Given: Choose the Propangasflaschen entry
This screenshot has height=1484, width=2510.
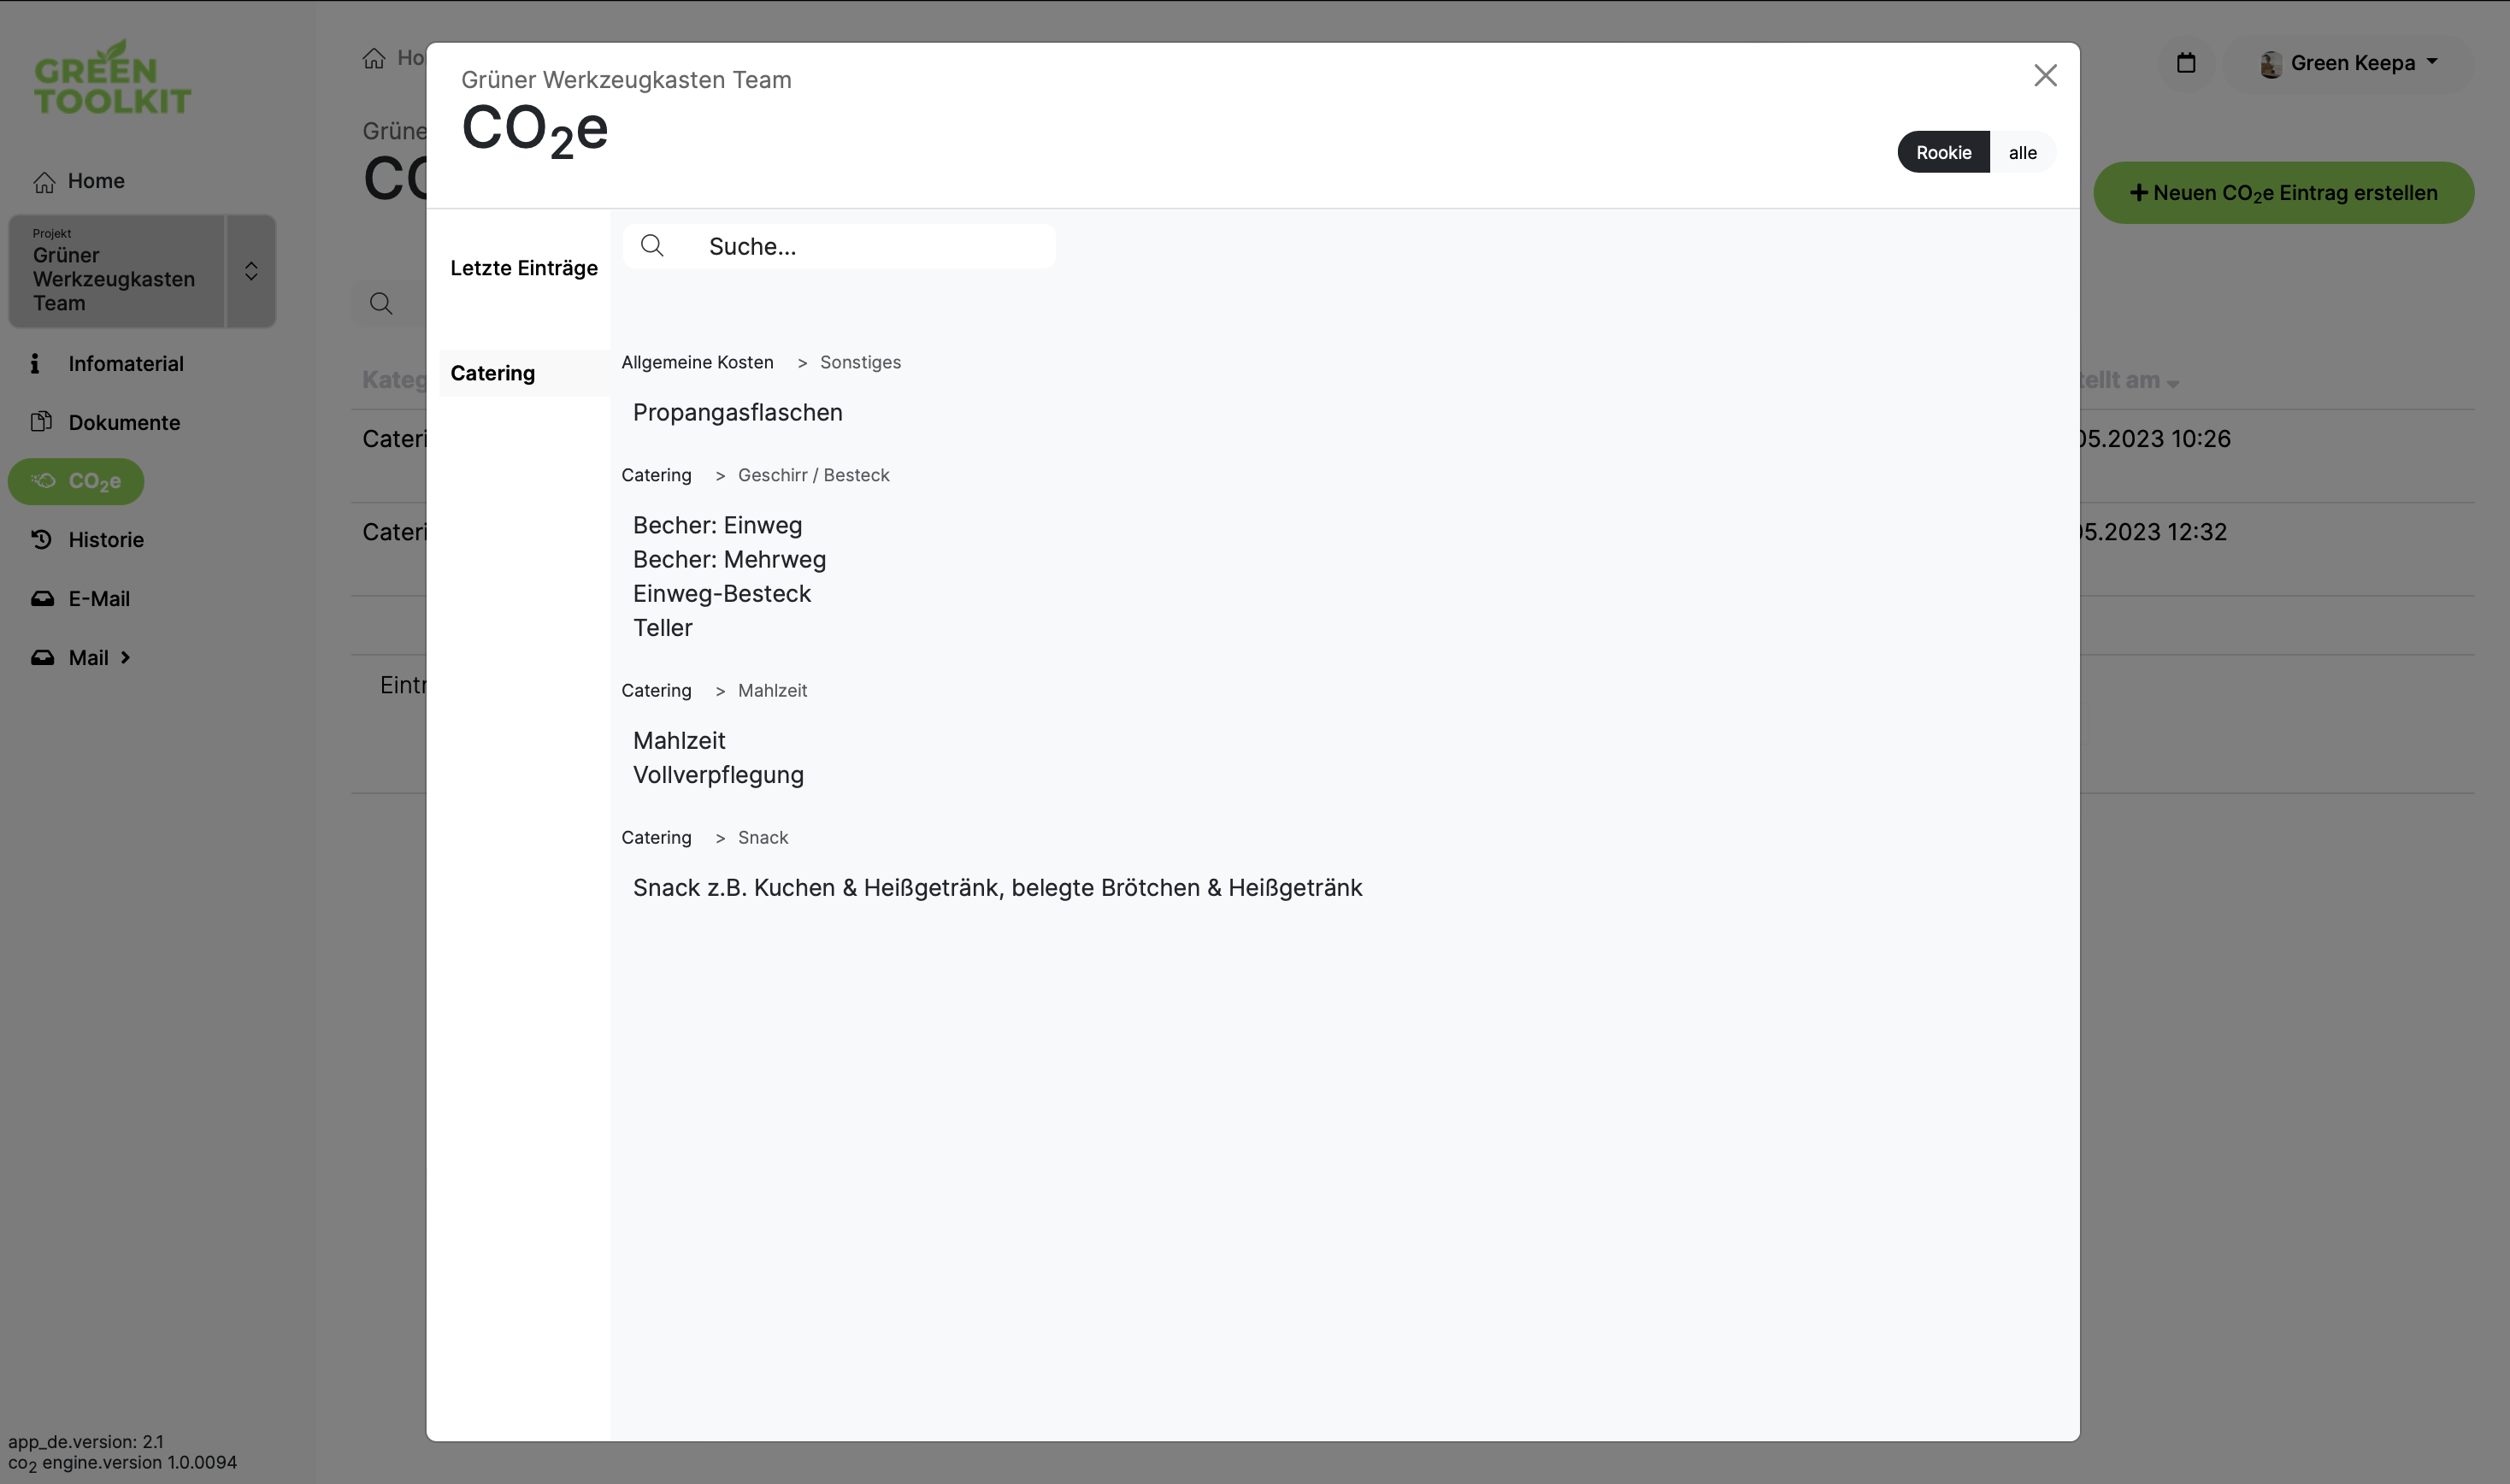Looking at the screenshot, I should 737,412.
